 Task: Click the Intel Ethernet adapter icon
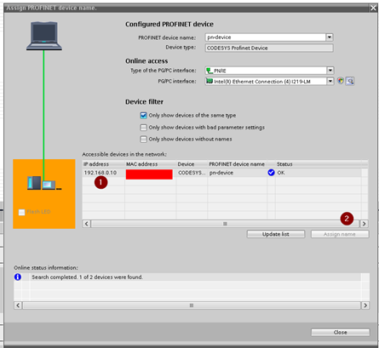coord(210,81)
